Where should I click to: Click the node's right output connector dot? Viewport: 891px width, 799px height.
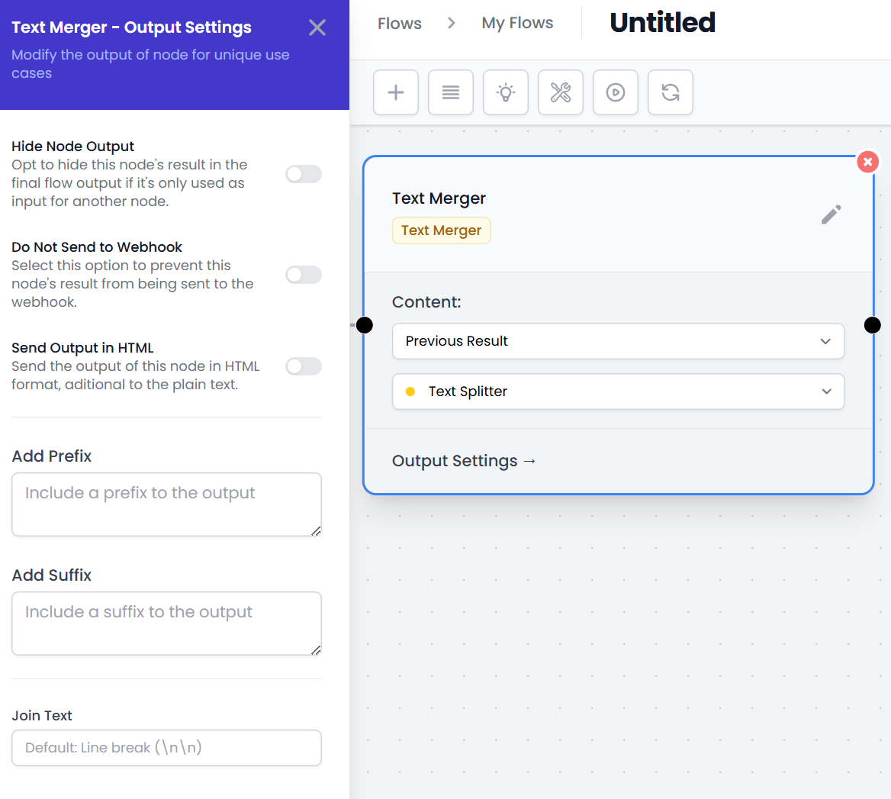click(x=873, y=326)
